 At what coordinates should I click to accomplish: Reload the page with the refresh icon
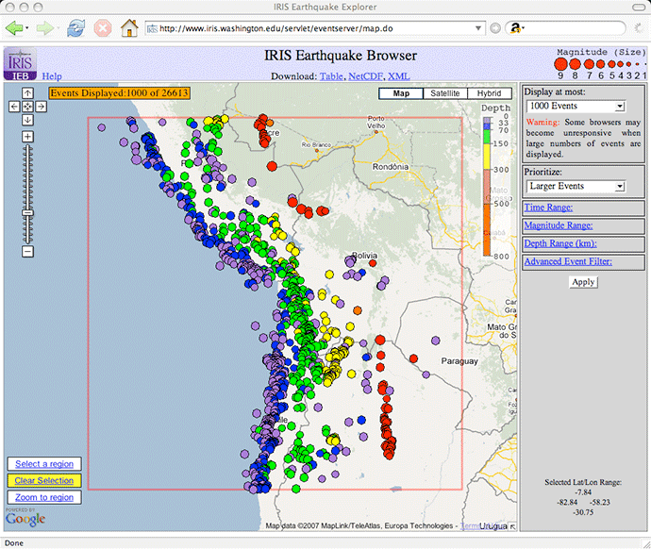(76, 28)
